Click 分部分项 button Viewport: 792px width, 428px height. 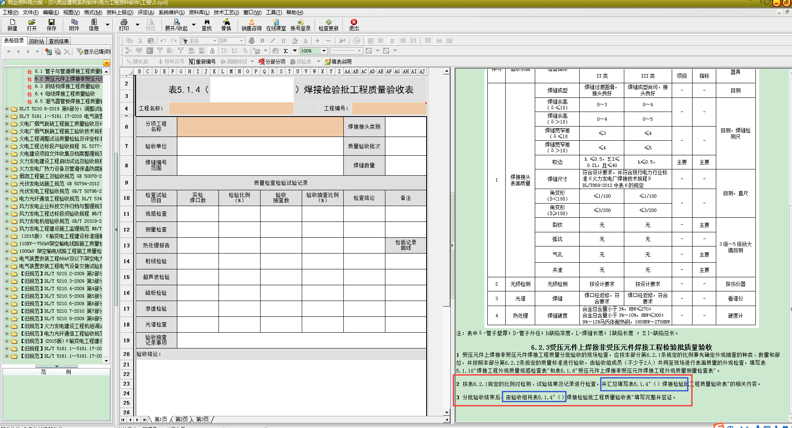(272, 62)
